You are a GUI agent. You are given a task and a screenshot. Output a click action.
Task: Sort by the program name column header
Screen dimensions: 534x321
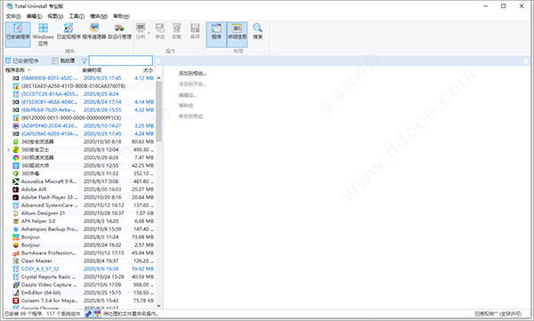pos(42,70)
